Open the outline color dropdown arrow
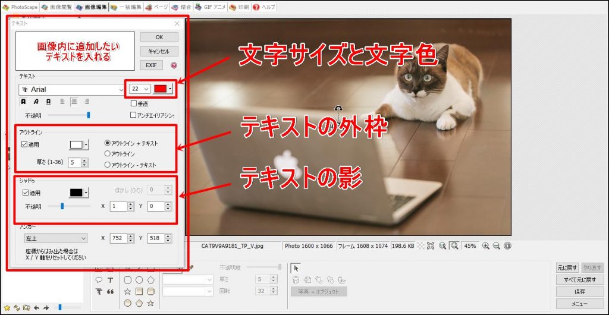The image size is (609, 315). tap(86, 144)
